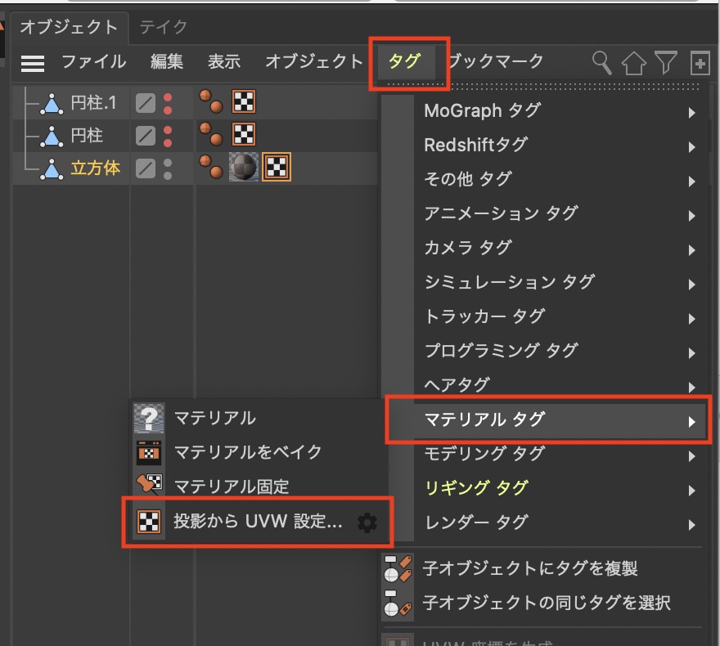
Task: Open the filter funnel icon
Action: [x=667, y=63]
